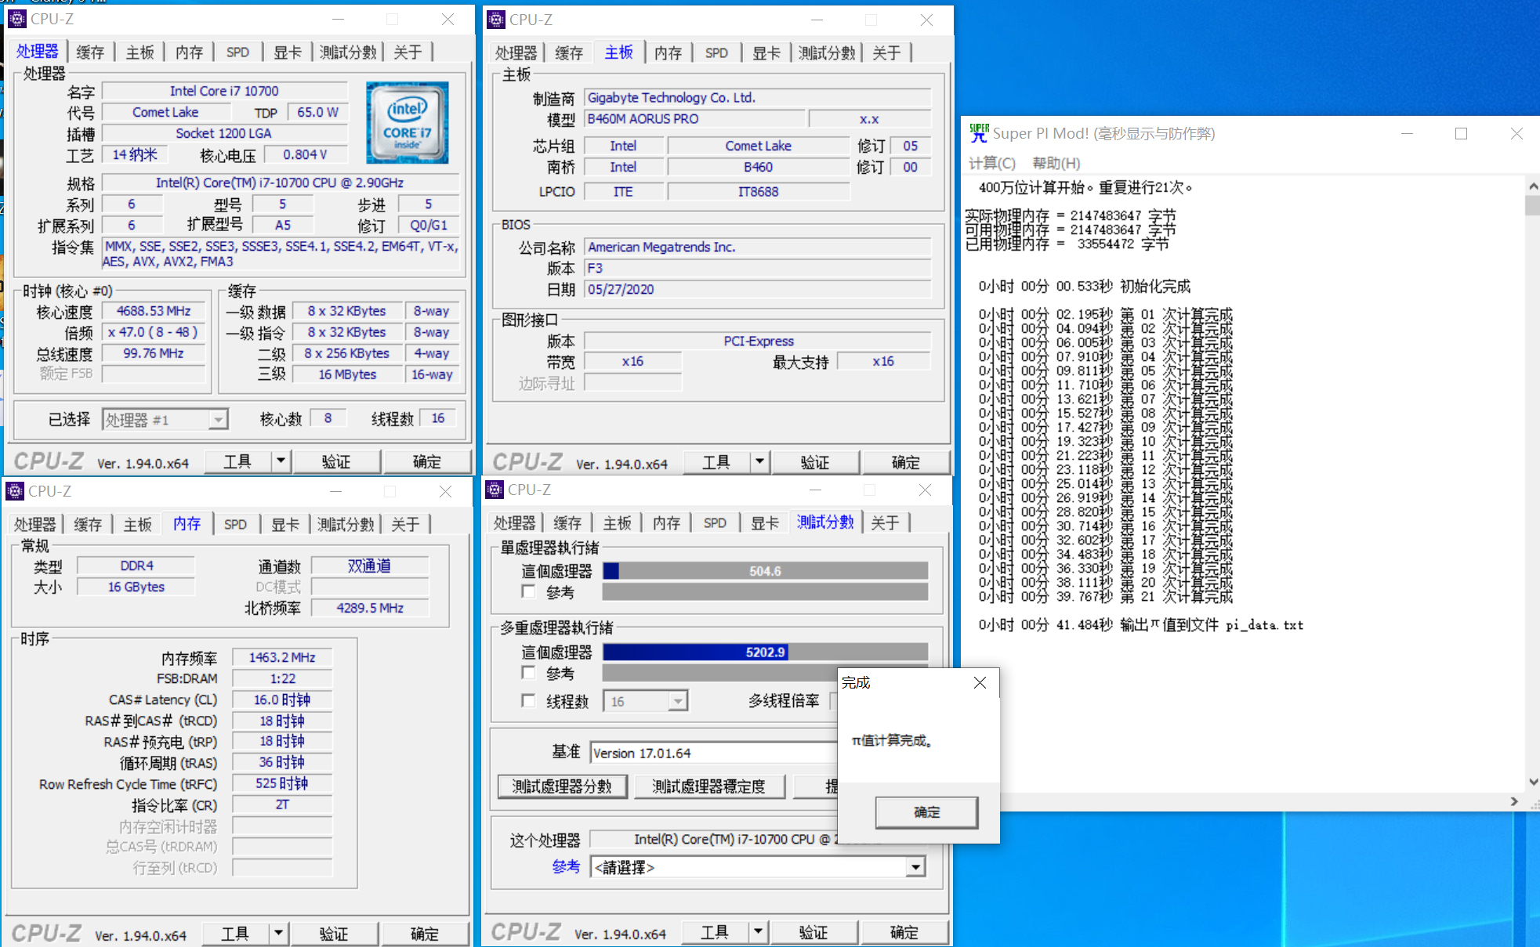Click the B460M AORUS PRO model field
The image size is (1540, 947).
click(x=695, y=118)
